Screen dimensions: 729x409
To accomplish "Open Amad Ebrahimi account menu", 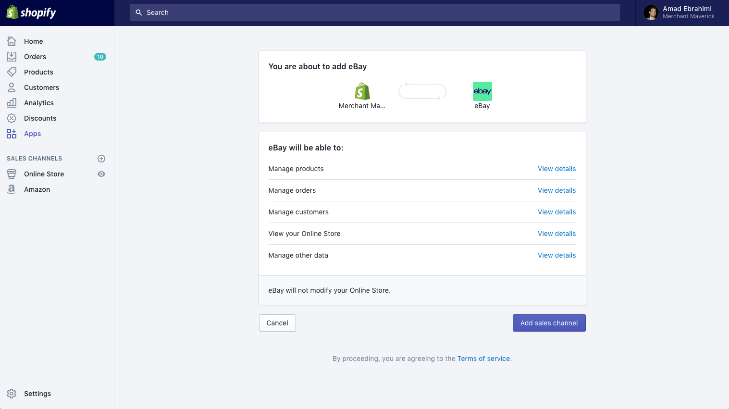I will tap(682, 12).
